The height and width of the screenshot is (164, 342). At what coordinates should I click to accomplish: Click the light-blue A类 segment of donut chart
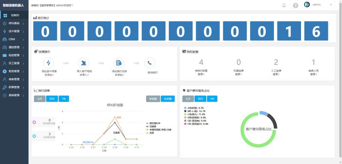point(263,113)
